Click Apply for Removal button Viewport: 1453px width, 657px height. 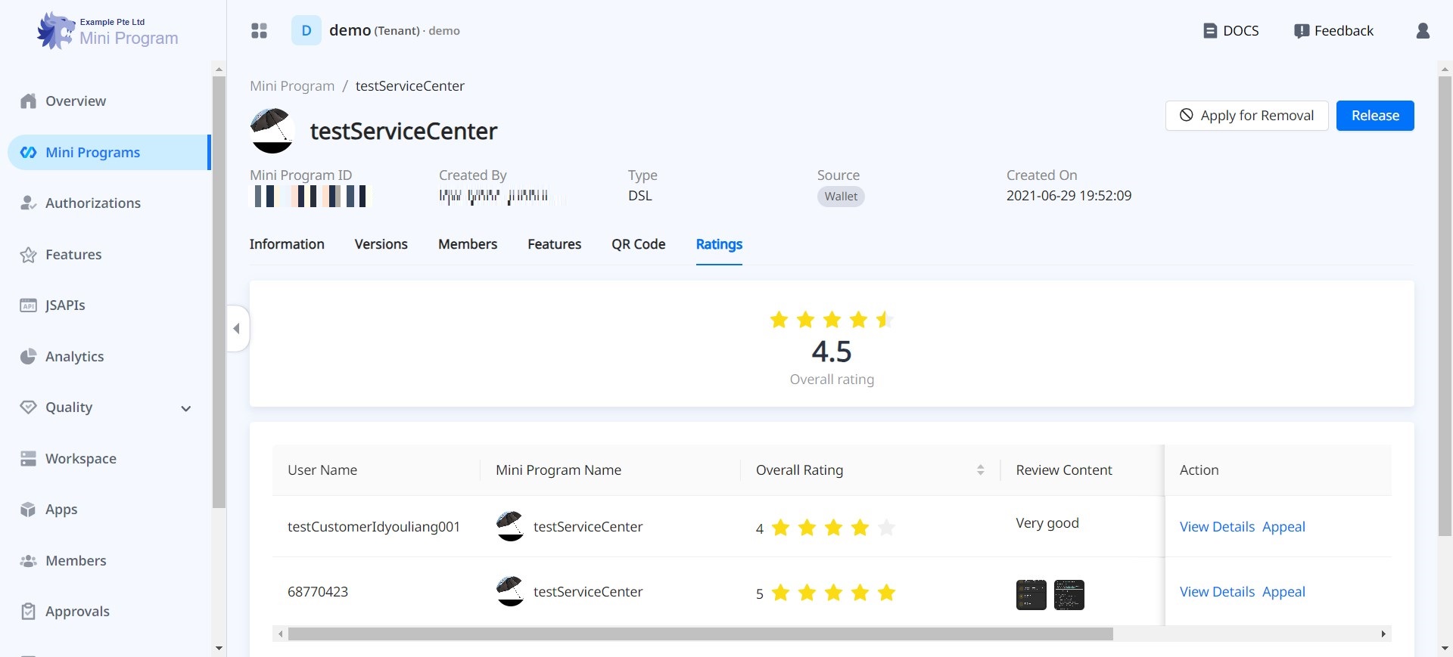click(x=1246, y=116)
